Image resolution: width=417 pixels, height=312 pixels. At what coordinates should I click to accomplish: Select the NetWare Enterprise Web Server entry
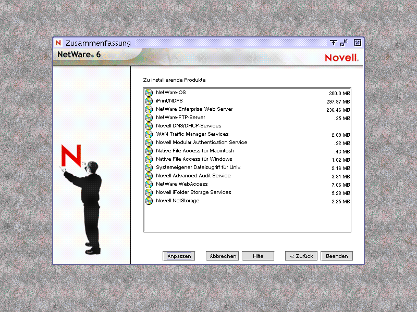coord(247,109)
